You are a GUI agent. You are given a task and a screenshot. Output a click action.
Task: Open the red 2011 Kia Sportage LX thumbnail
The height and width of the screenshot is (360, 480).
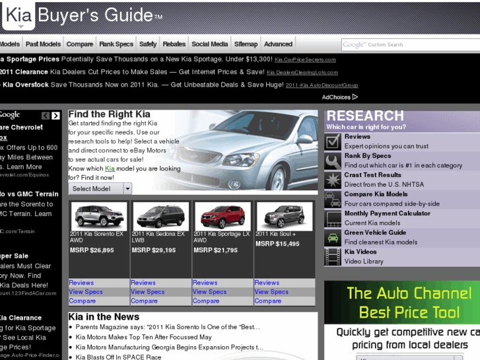(x=223, y=216)
